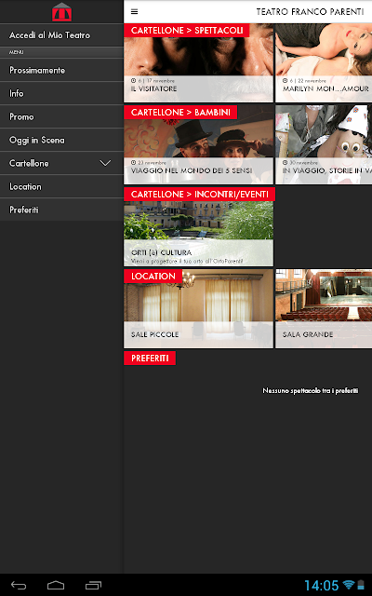
Task: Open the Cartellone menu entry
Action: click(61, 163)
